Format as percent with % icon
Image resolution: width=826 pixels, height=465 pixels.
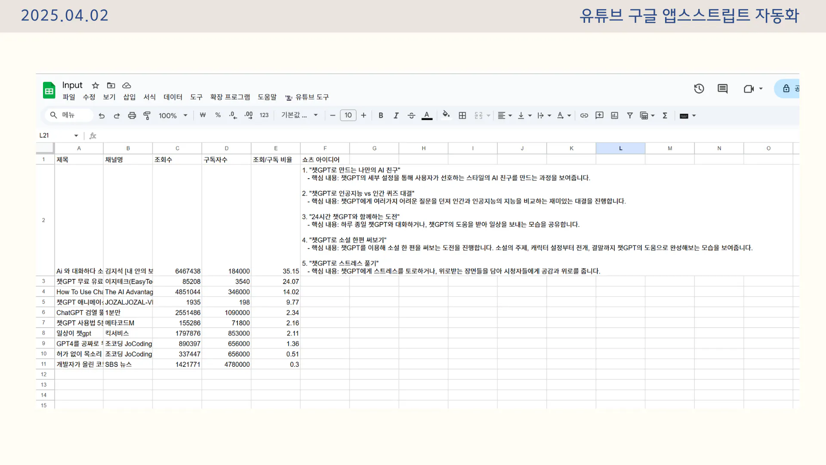[x=218, y=115]
